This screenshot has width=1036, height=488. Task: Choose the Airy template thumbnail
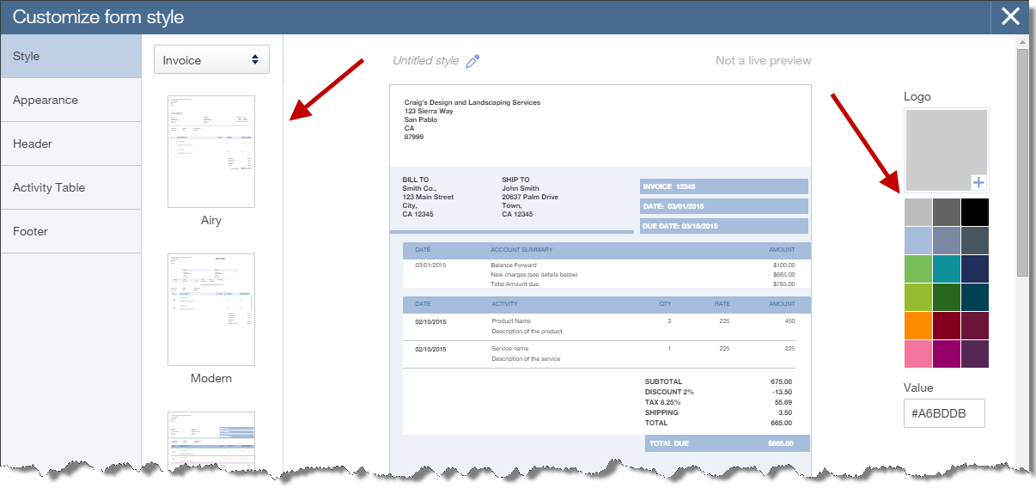pos(211,151)
